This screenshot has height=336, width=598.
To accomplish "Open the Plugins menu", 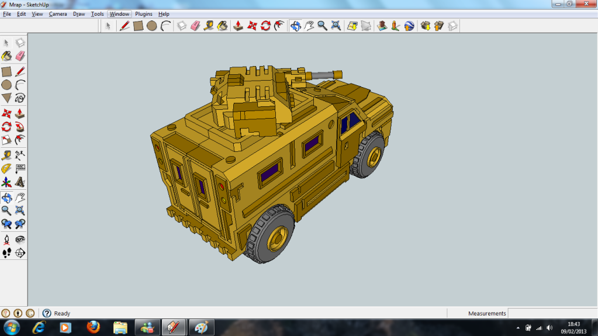I will tap(144, 13).
